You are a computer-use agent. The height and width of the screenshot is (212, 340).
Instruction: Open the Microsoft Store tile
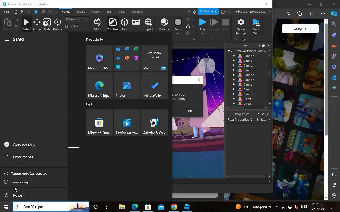[99, 123]
